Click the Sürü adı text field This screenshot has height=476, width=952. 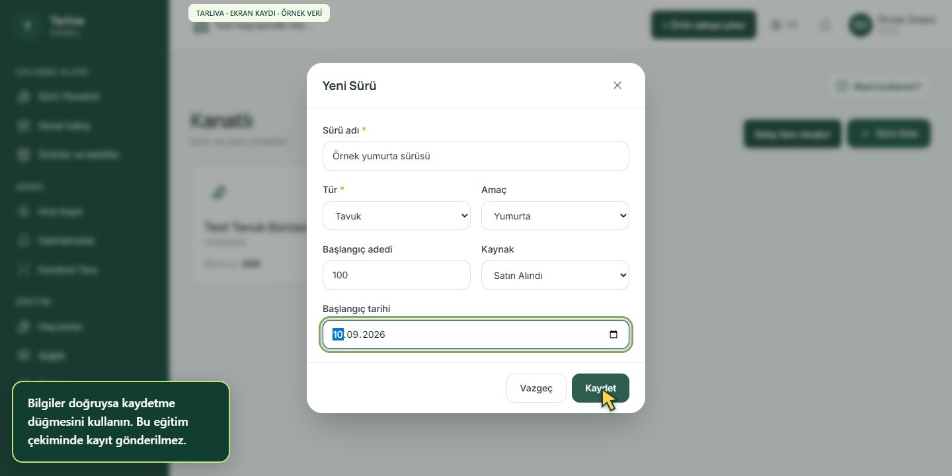476,156
